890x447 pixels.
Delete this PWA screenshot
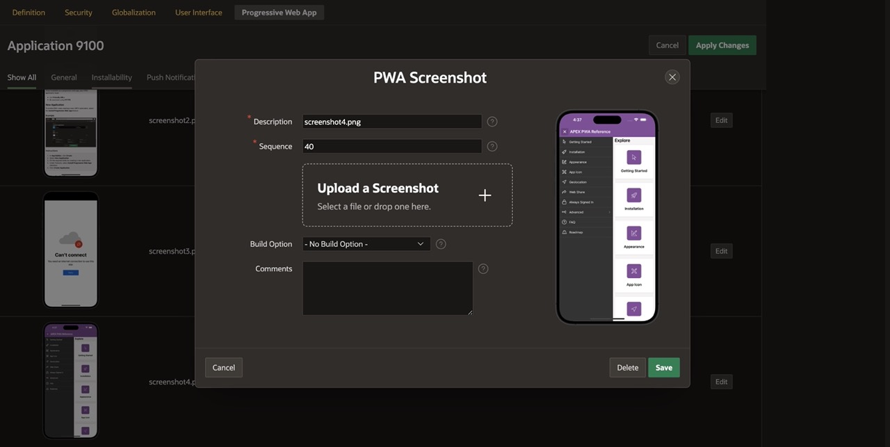[627, 368]
